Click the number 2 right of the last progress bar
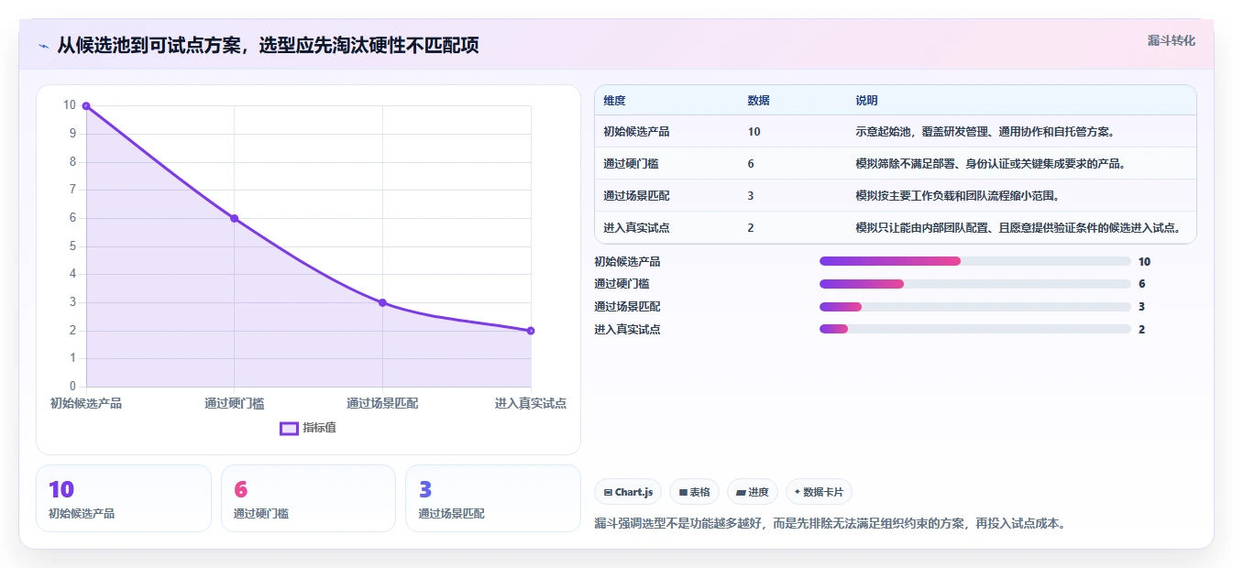 tap(1141, 329)
